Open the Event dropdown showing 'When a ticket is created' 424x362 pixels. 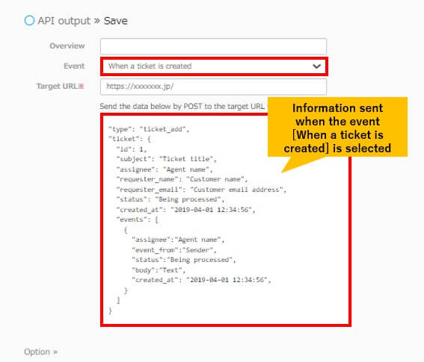tap(214, 66)
